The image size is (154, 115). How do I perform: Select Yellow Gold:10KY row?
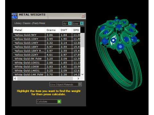click(47, 39)
